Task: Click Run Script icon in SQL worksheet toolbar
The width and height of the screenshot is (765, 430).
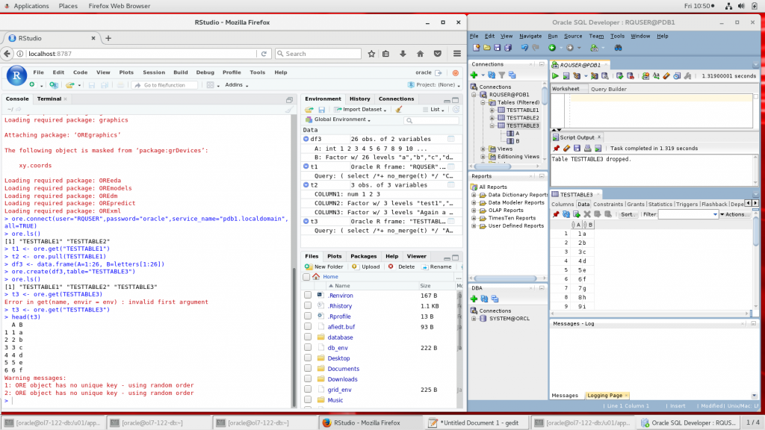Action: coord(566,76)
